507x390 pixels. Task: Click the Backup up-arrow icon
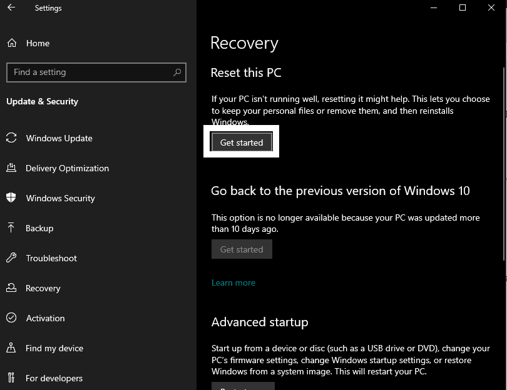pyautogui.click(x=11, y=227)
